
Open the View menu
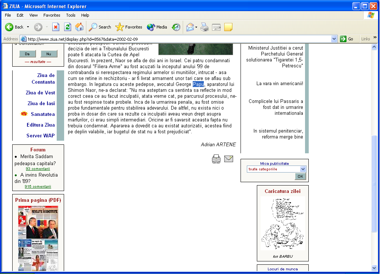[33, 15]
